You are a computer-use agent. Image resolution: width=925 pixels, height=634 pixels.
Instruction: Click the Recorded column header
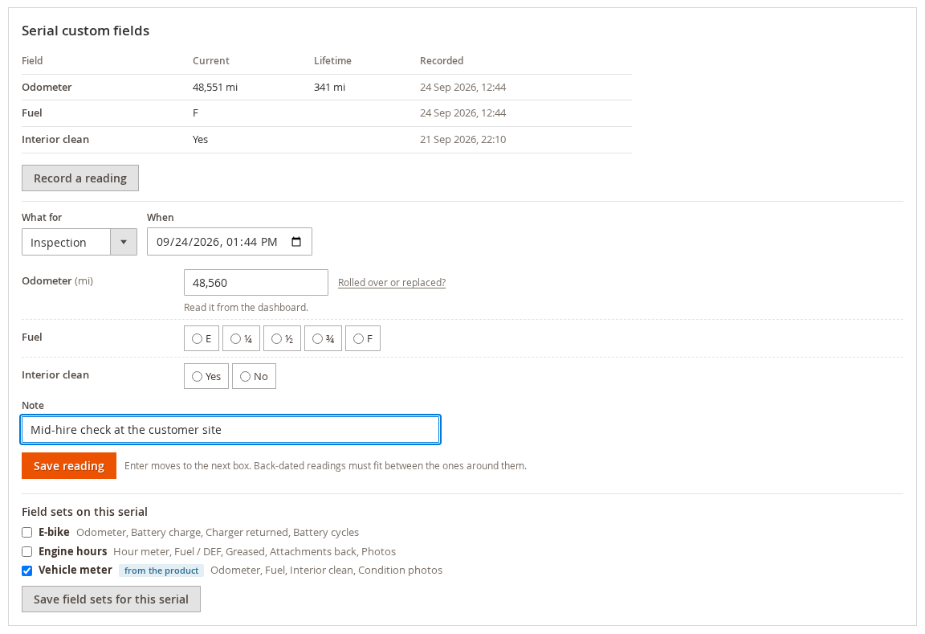442,61
